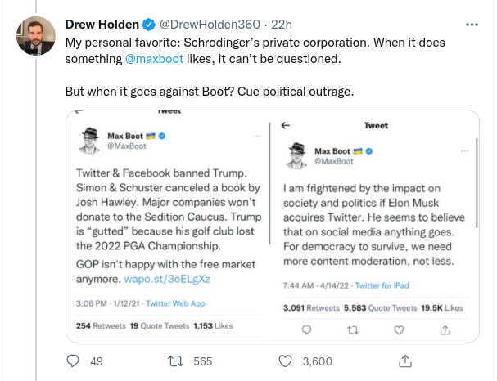Click the retweet icon in right screenshot

tap(355, 329)
